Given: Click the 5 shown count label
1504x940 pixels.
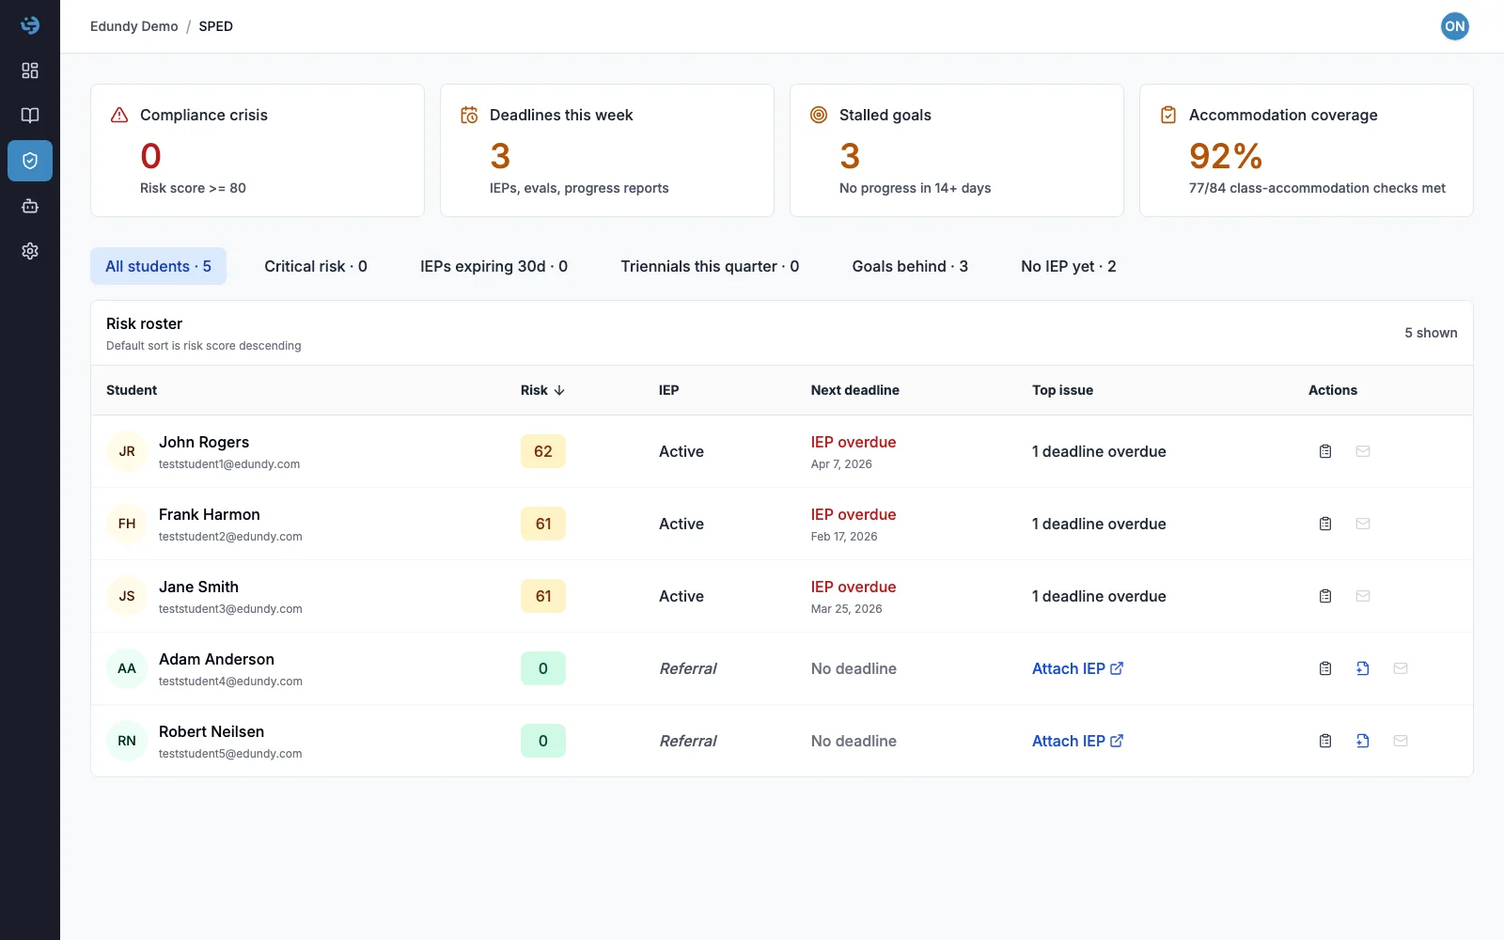Looking at the screenshot, I should pos(1431,333).
